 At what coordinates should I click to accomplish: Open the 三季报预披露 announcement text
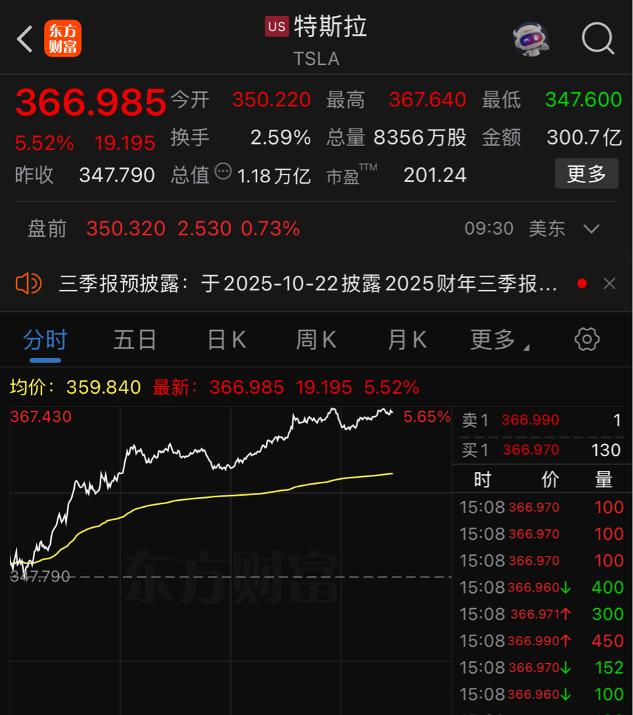click(x=308, y=283)
